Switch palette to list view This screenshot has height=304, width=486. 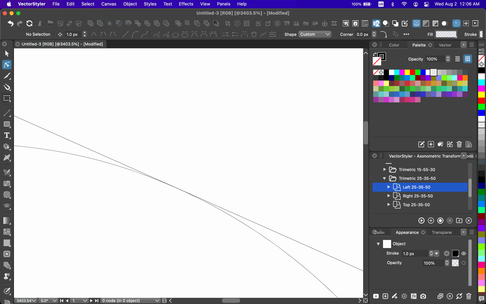point(457,59)
